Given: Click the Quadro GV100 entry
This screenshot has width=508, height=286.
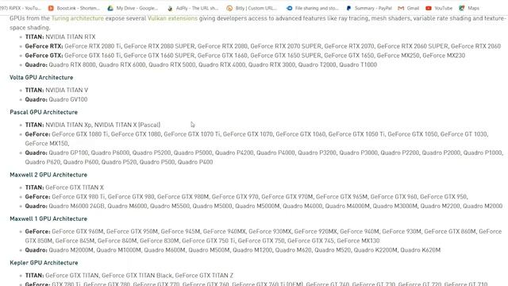Looking at the screenshot, I should [68, 99].
